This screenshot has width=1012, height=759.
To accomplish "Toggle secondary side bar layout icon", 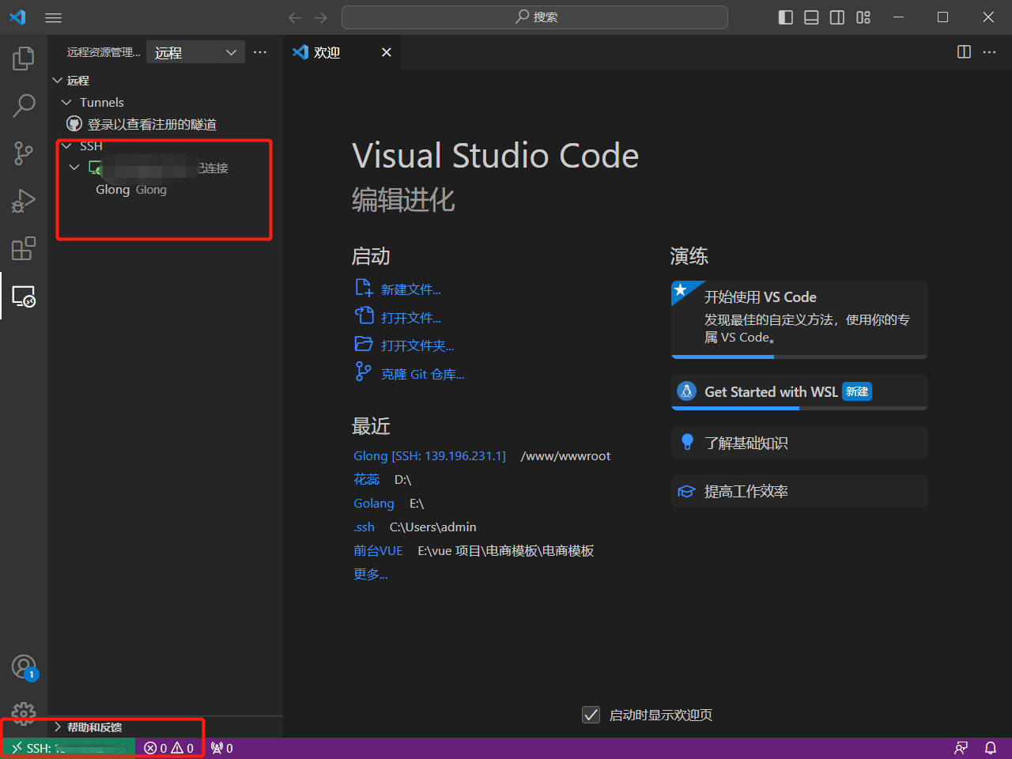I will pyautogui.click(x=837, y=17).
